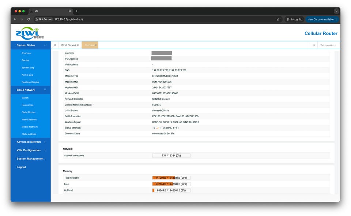Image resolution: width=351 pixels, height=216 pixels.
Task: Open a new browser tab with plus
Action: point(76,11)
